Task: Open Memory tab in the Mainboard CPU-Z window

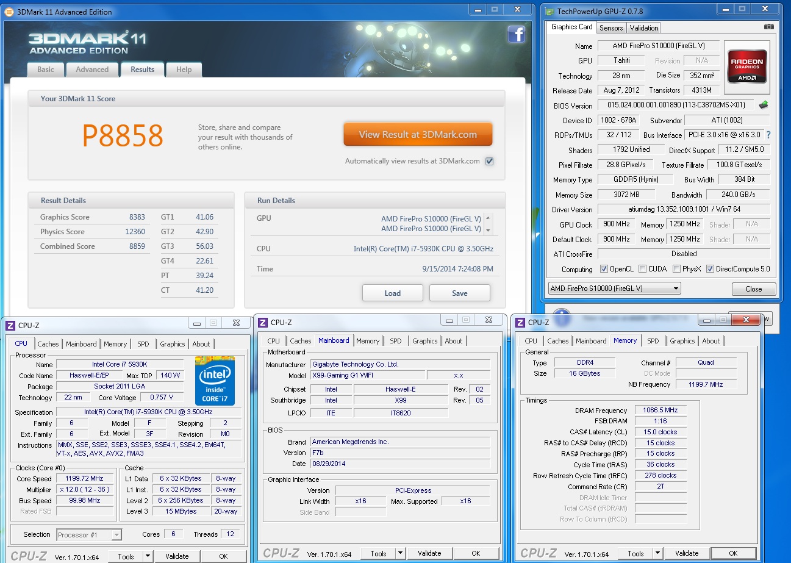Action: pos(368,341)
